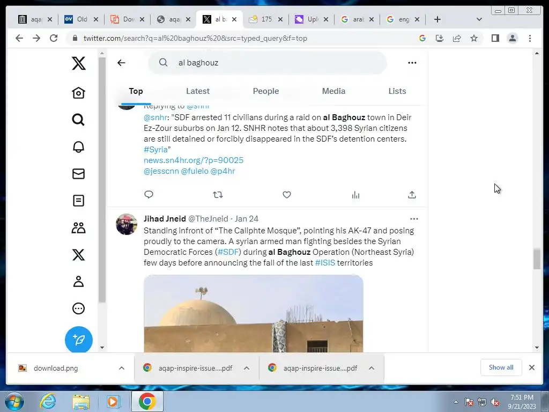Click Show all downloads button
The image size is (549, 412).
[x=501, y=367]
